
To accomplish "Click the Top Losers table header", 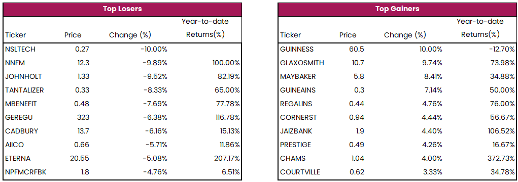I will tap(122, 9).
